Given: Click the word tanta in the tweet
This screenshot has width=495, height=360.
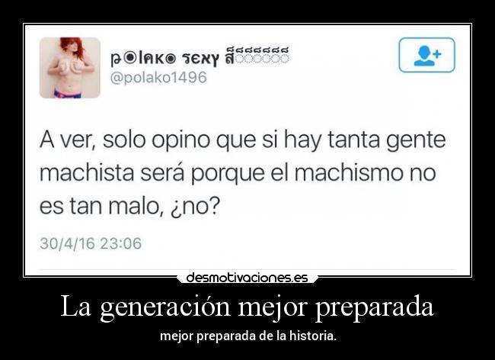Looking at the screenshot, I should [353, 140].
